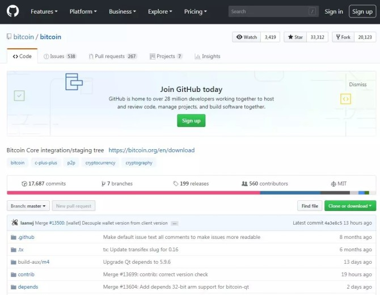Star the bitcoin repository
The width and height of the screenshot is (380, 295).
295,37
